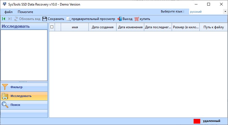228x125 pixels.
Task: Click the Поиск magnifying glass icon
Action: tap(5, 105)
